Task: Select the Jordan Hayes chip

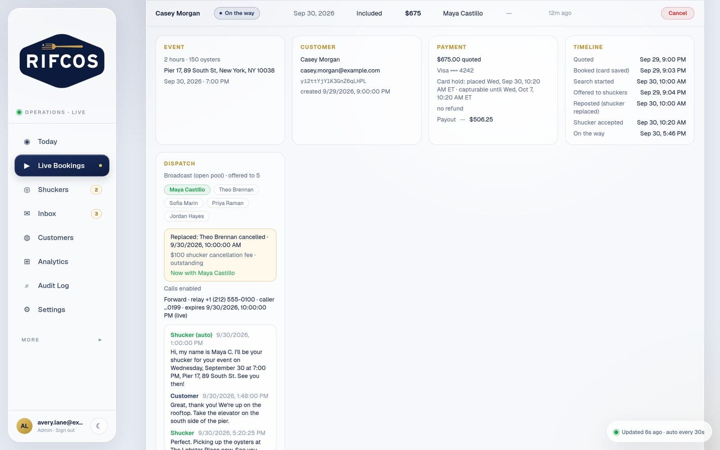Action: [x=187, y=216]
